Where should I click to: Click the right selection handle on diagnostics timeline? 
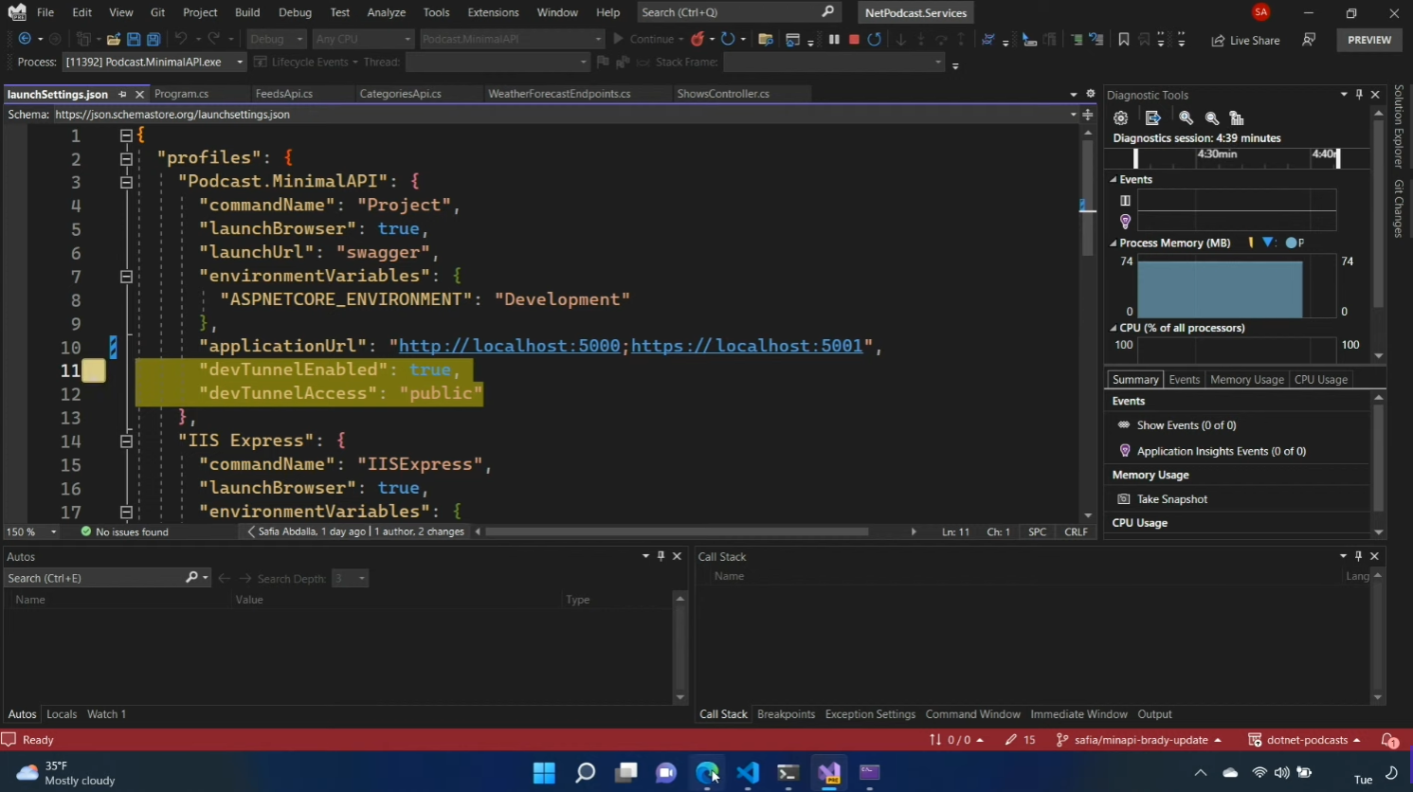pos(1338,157)
